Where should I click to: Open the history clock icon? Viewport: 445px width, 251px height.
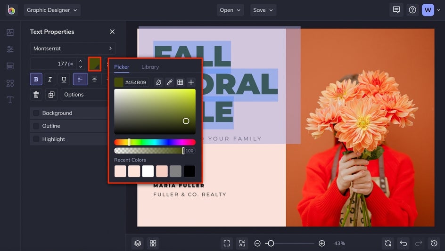tap(434, 243)
